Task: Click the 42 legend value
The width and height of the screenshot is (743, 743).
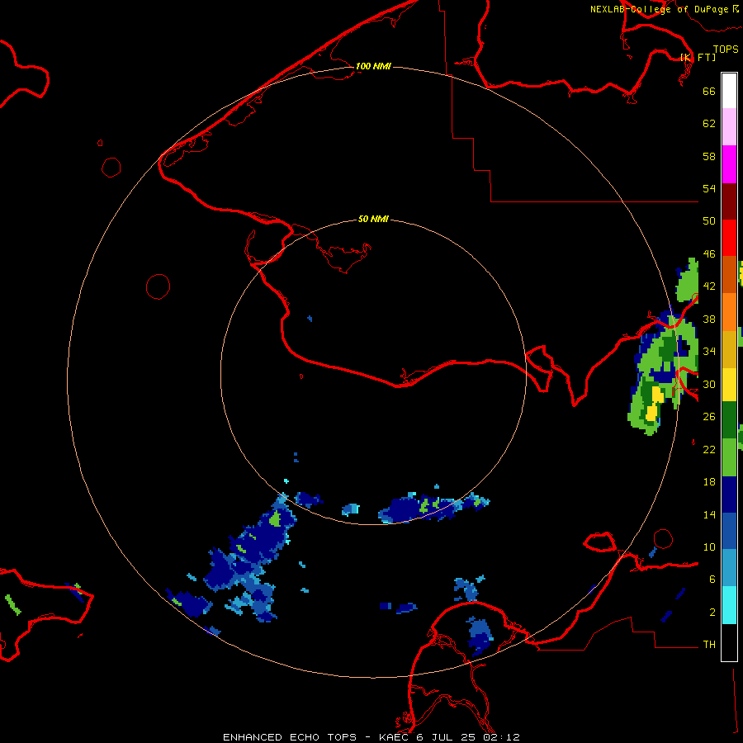Action: pos(709,286)
